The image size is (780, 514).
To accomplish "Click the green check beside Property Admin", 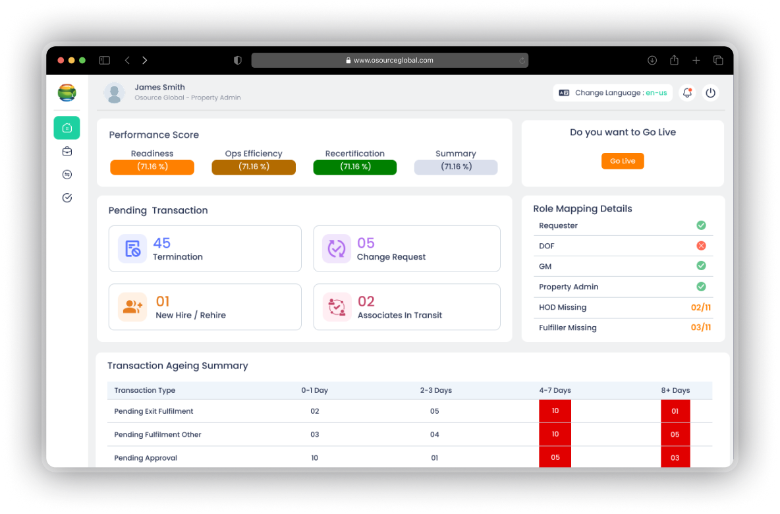I will tap(701, 287).
